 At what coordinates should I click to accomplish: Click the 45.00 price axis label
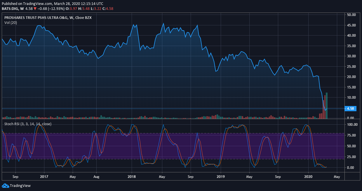tap(351, 25)
